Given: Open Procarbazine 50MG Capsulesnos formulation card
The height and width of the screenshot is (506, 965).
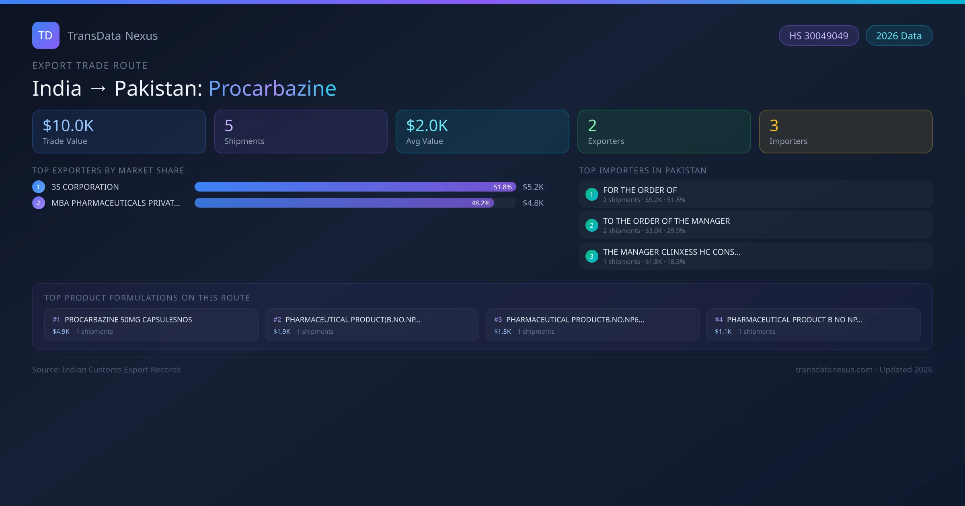Looking at the screenshot, I should point(151,325).
